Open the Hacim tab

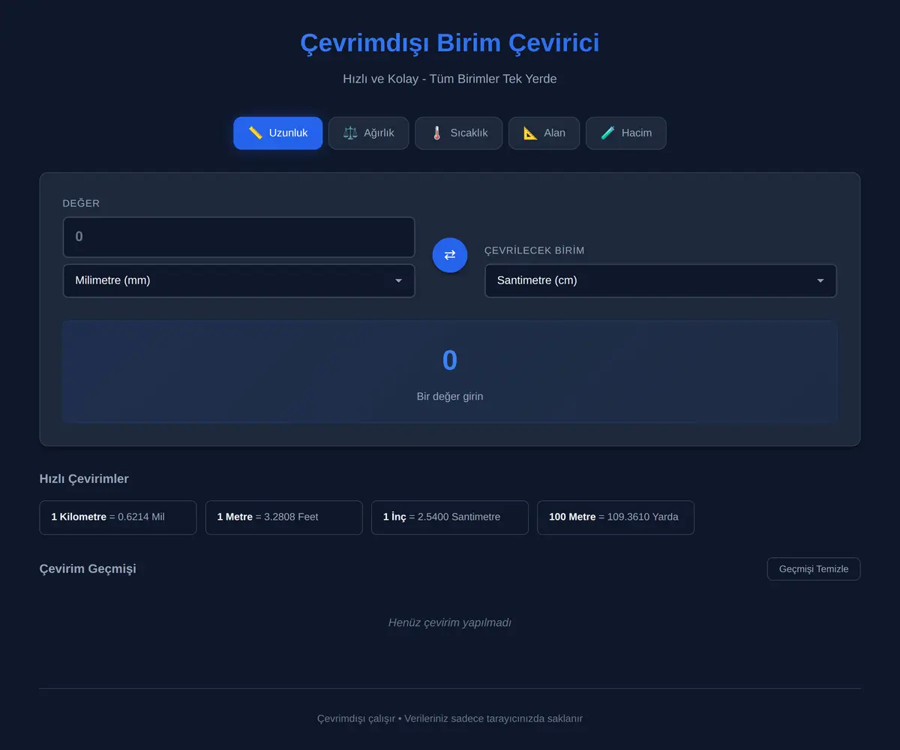(625, 133)
